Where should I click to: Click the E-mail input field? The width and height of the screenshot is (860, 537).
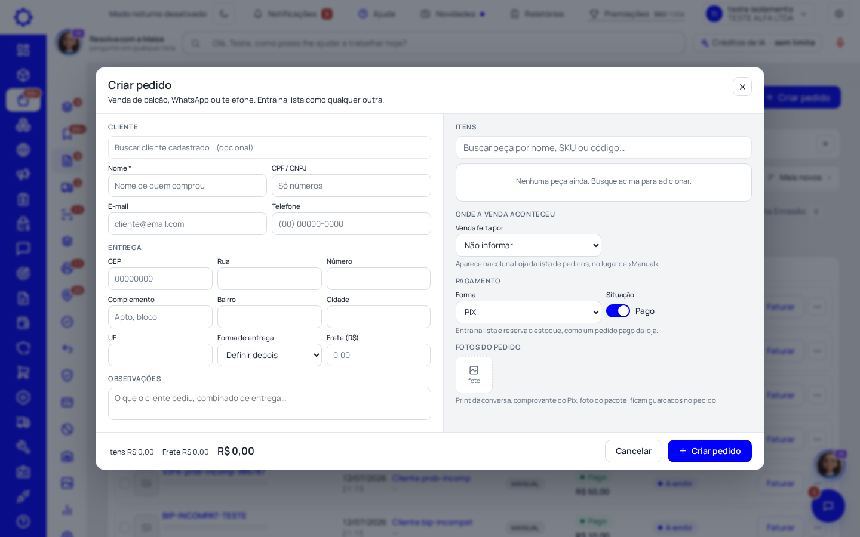188,224
